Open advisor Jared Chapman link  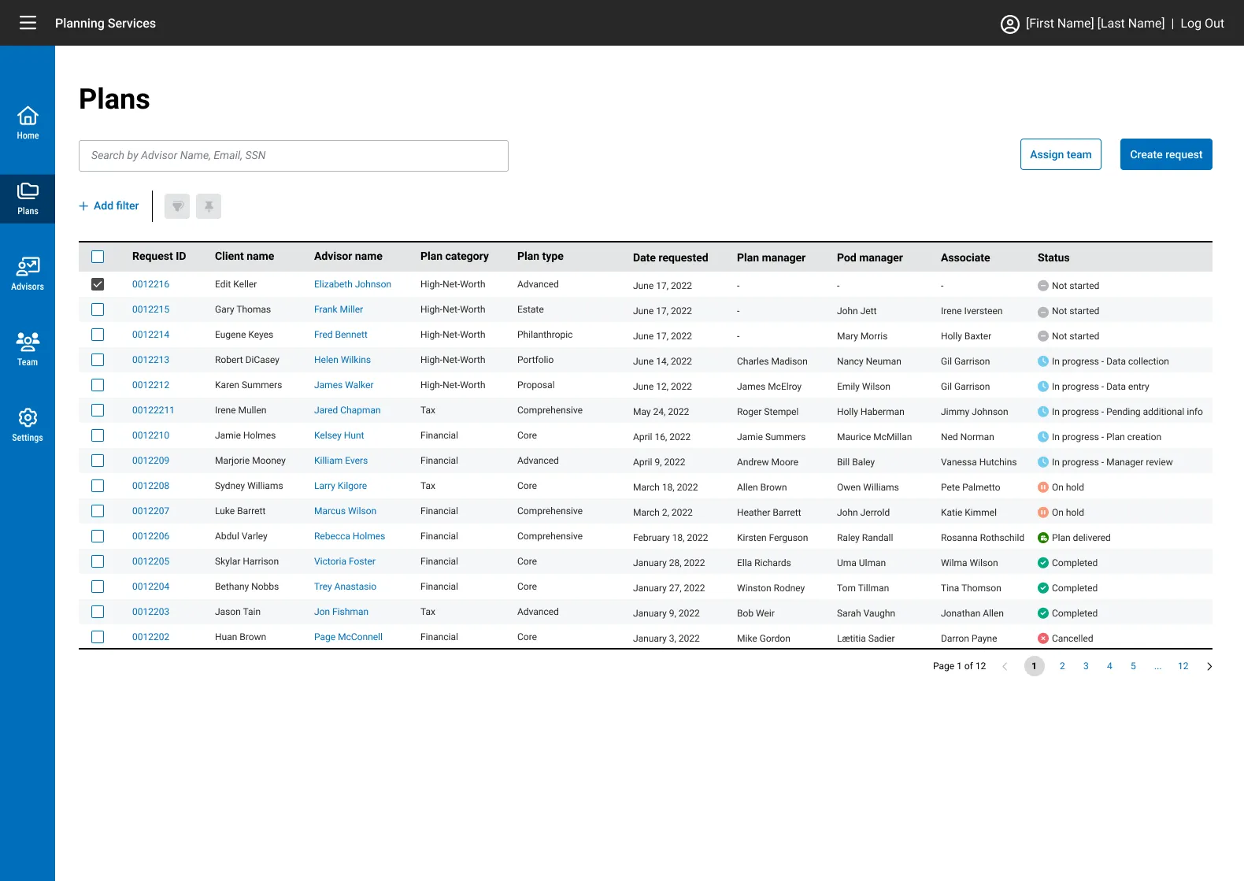[x=347, y=410]
